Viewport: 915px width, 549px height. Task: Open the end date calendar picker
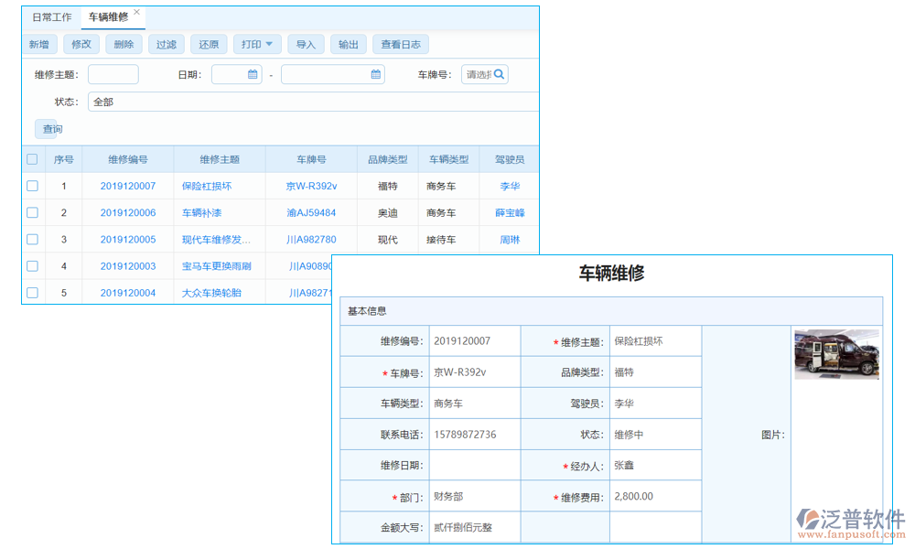pyautogui.click(x=376, y=75)
